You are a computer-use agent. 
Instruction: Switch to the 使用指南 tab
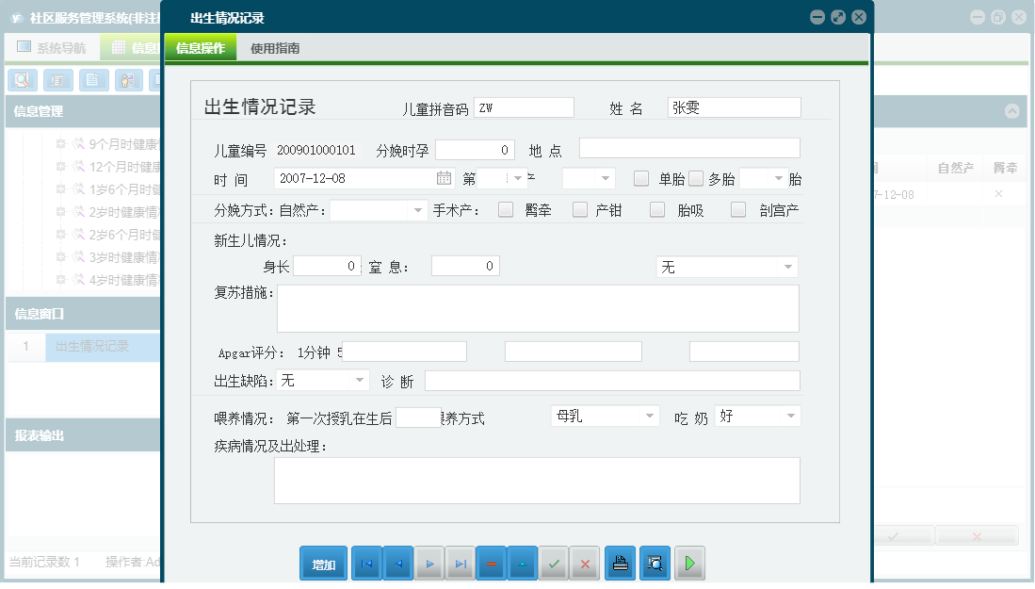coord(275,47)
